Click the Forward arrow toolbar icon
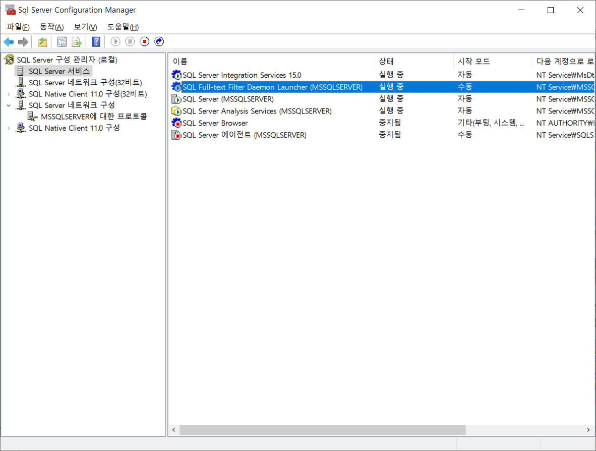 [23, 42]
